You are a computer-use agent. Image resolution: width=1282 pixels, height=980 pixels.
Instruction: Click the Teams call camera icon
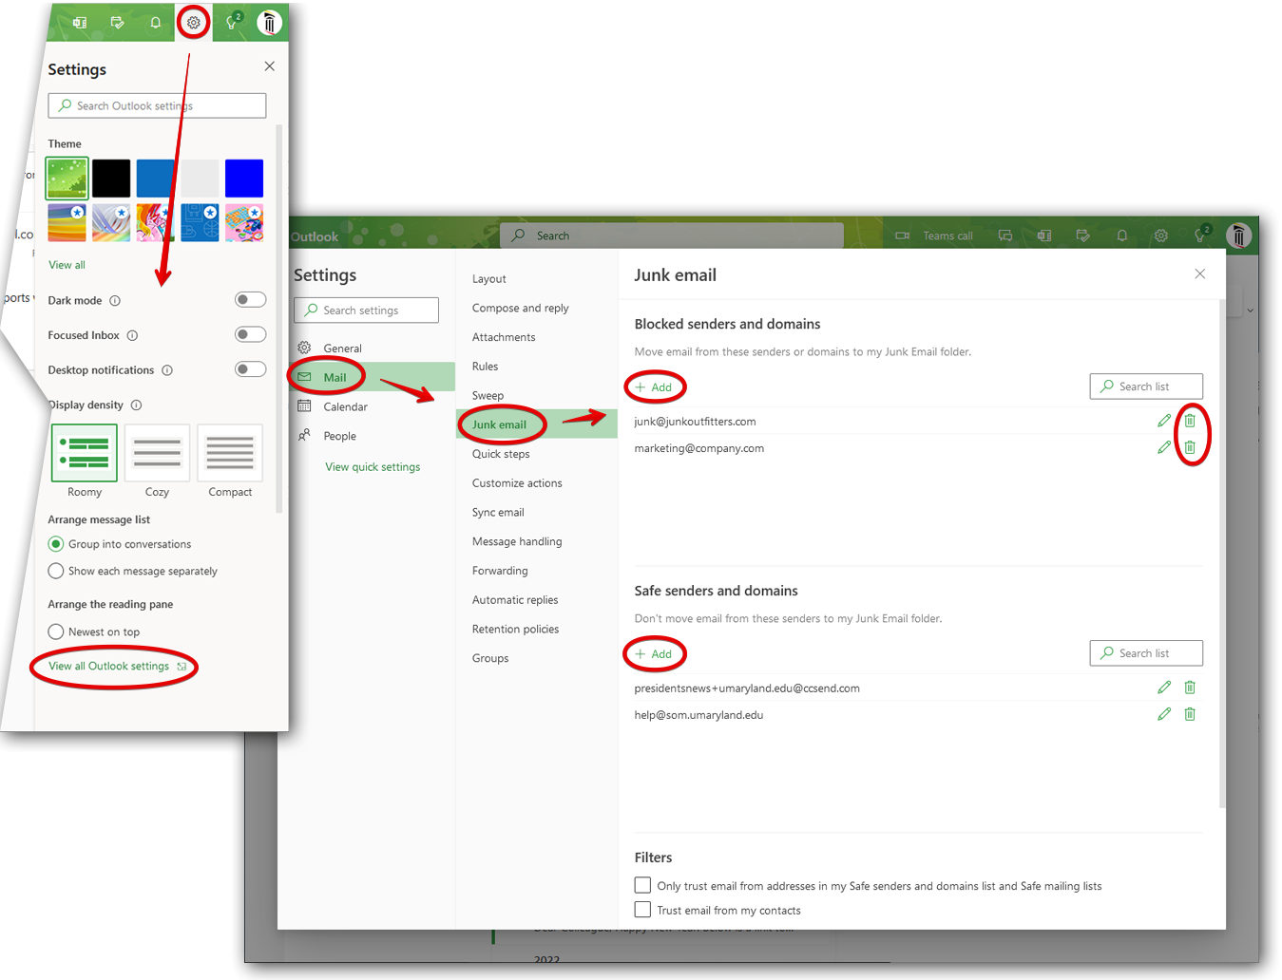903,236
